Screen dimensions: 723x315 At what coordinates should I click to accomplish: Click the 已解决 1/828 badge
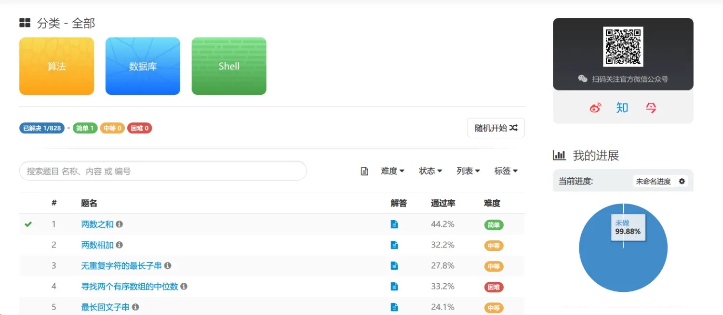coord(42,128)
